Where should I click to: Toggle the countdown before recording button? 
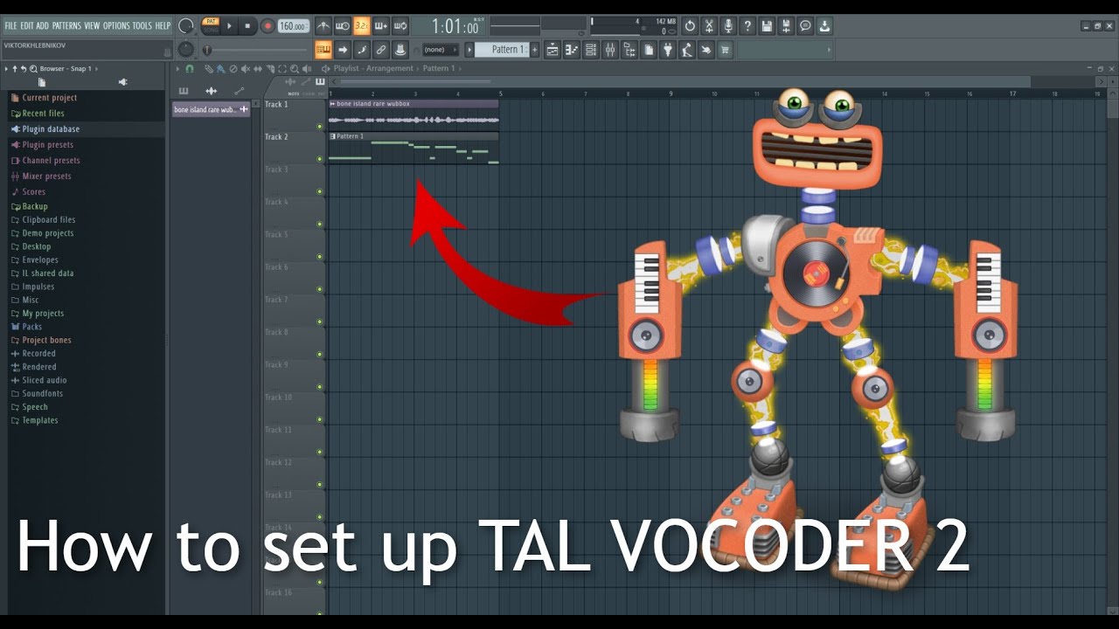pos(361,26)
